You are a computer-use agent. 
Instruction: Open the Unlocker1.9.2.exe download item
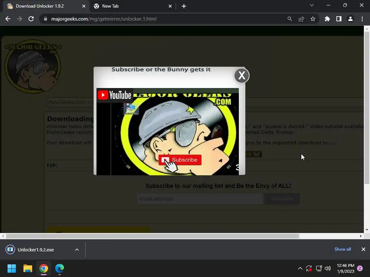[x=35, y=250]
